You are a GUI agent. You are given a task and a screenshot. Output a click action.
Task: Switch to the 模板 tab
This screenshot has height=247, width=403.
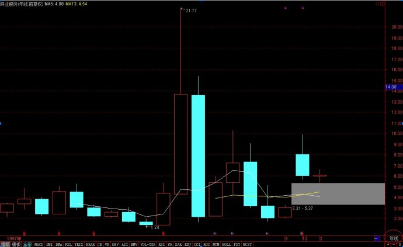coord(16,244)
